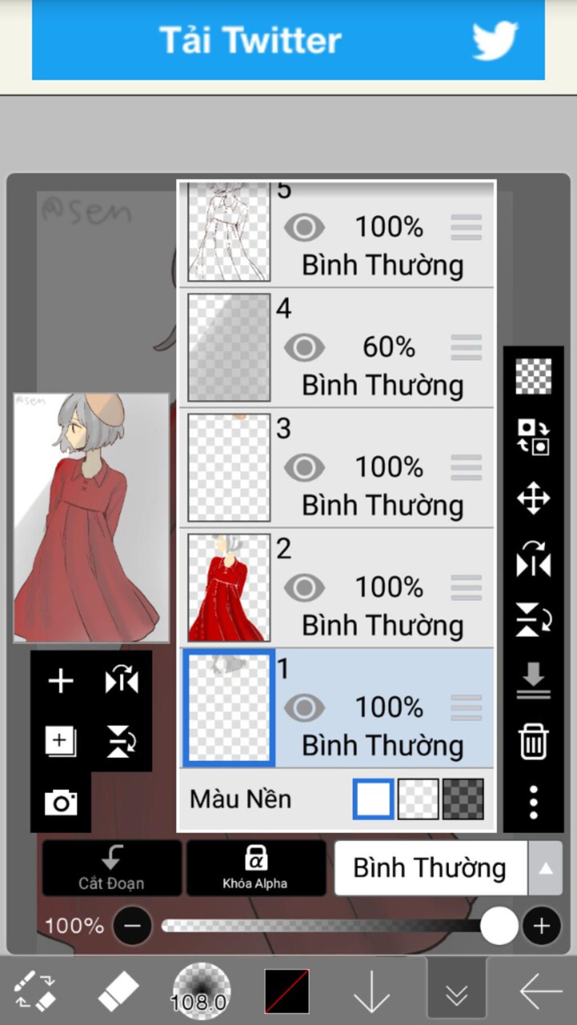The width and height of the screenshot is (577, 1025).
Task: Duplicate layer with plus-square icon
Action: coord(61,741)
